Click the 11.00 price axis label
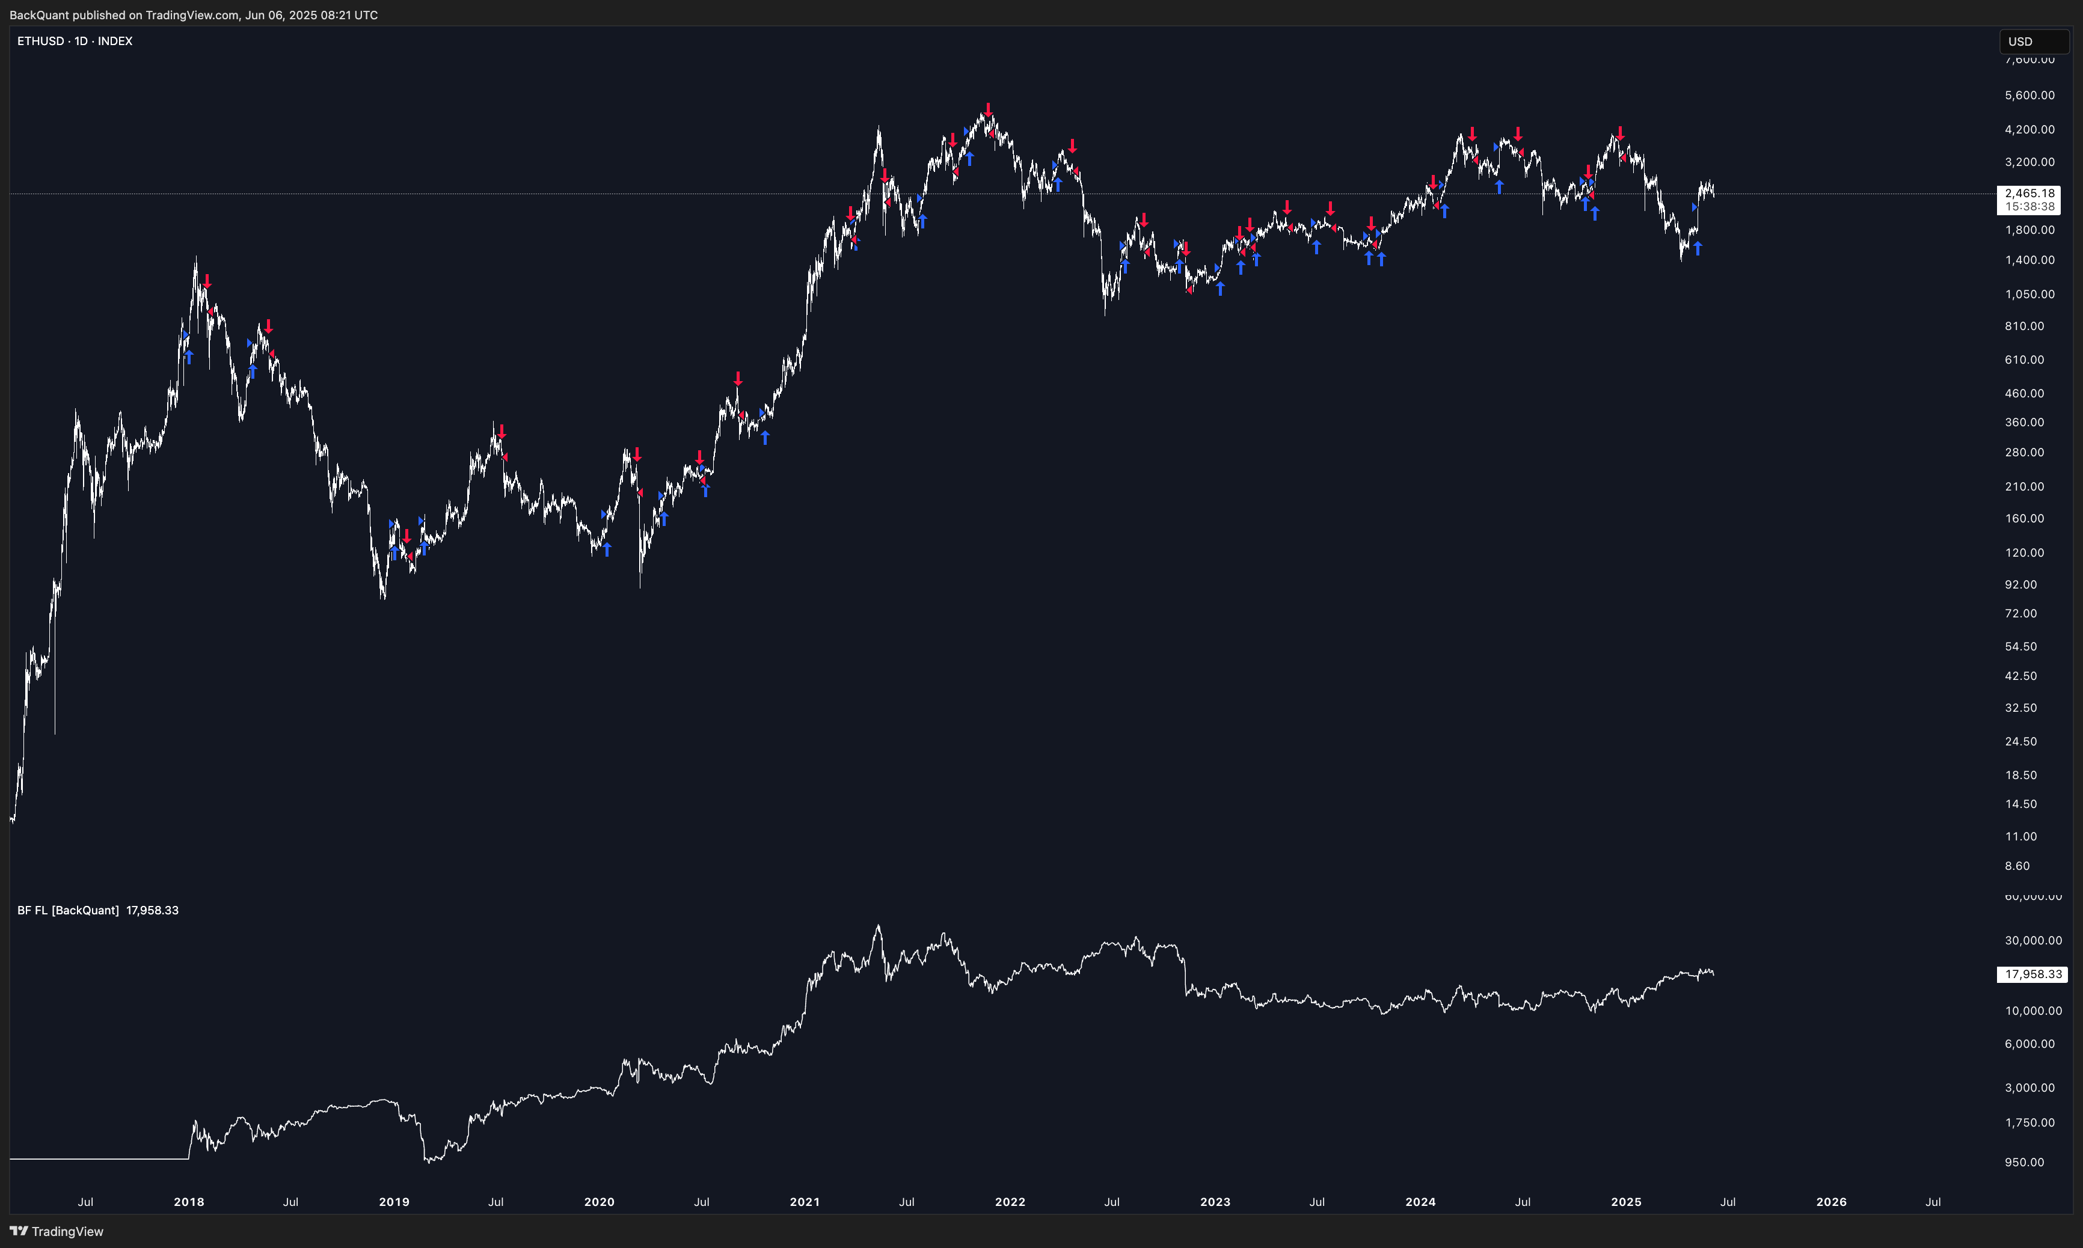 [x=2021, y=836]
